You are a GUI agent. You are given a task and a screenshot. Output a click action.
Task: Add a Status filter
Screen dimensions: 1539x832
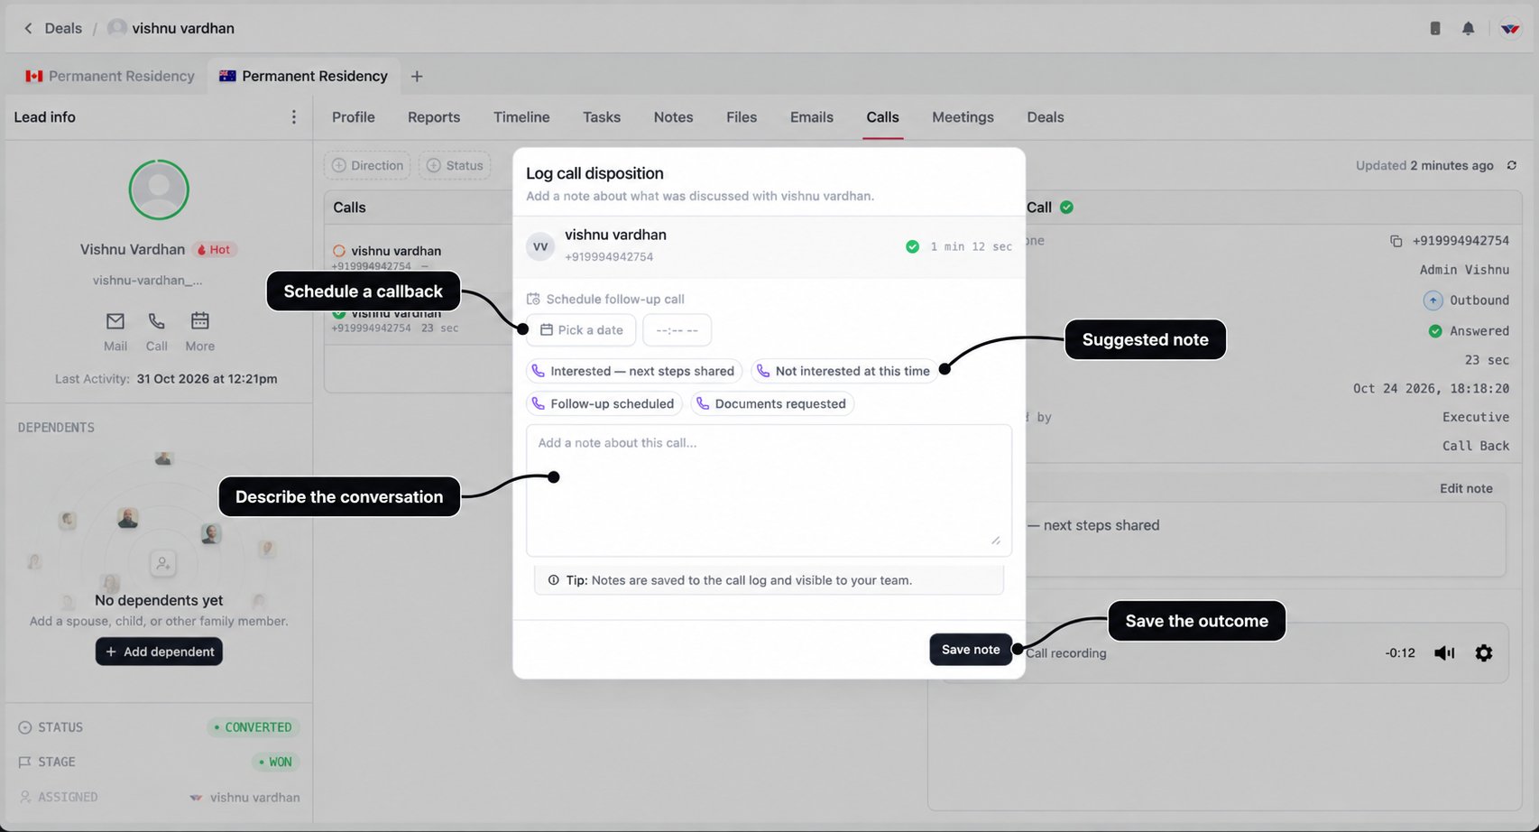[x=455, y=165]
